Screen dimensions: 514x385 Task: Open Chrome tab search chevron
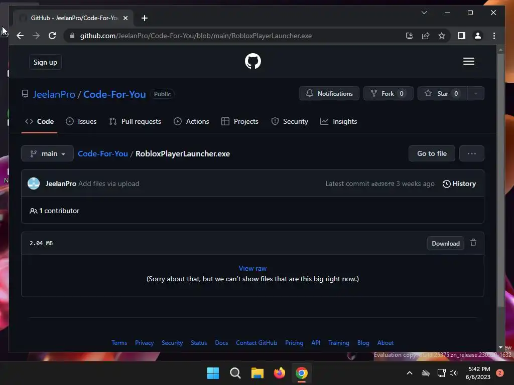click(x=424, y=13)
